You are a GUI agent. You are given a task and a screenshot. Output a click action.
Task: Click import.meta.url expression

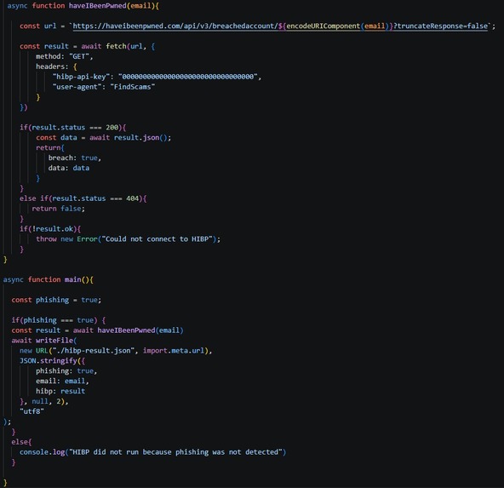[174, 351]
